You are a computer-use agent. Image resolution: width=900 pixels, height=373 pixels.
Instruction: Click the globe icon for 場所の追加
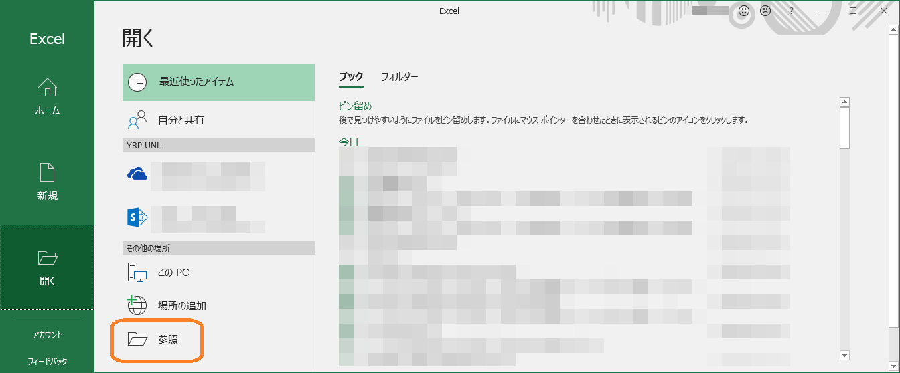pyautogui.click(x=137, y=305)
